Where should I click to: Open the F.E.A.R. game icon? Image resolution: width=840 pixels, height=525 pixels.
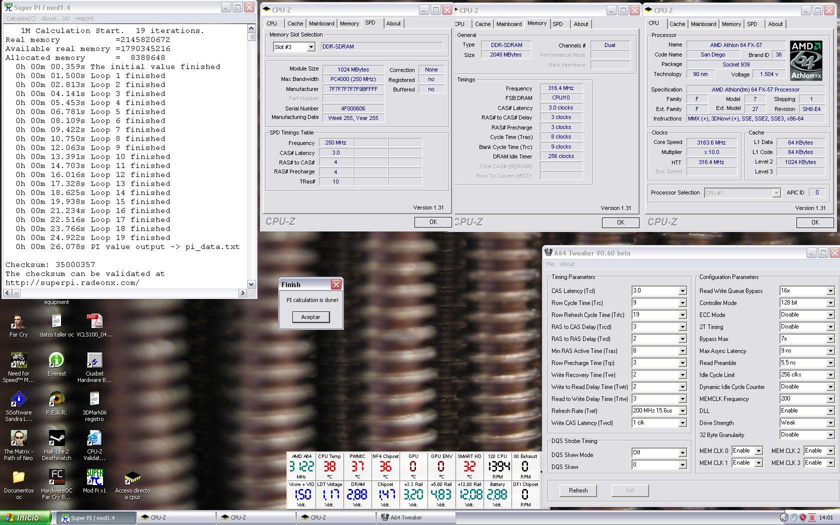[x=56, y=399]
